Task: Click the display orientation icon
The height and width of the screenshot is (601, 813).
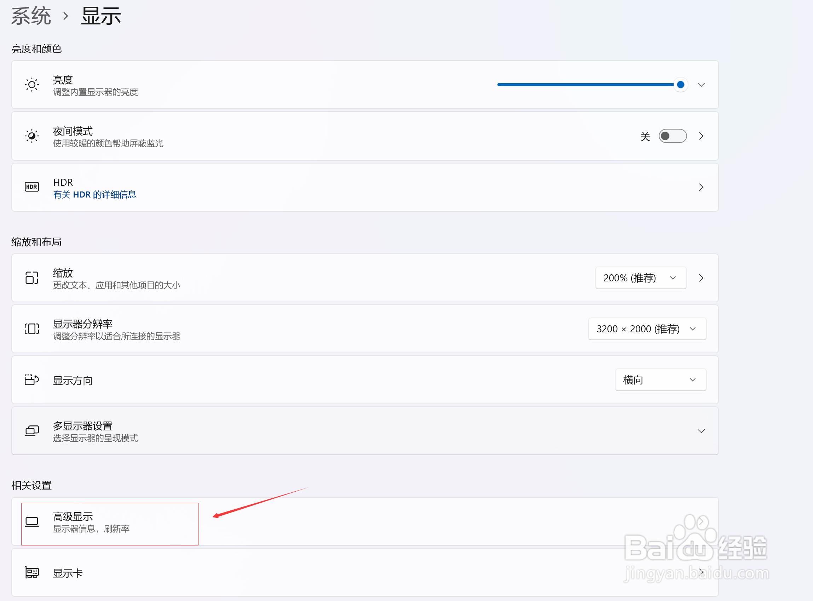Action: click(x=31, y=380)
